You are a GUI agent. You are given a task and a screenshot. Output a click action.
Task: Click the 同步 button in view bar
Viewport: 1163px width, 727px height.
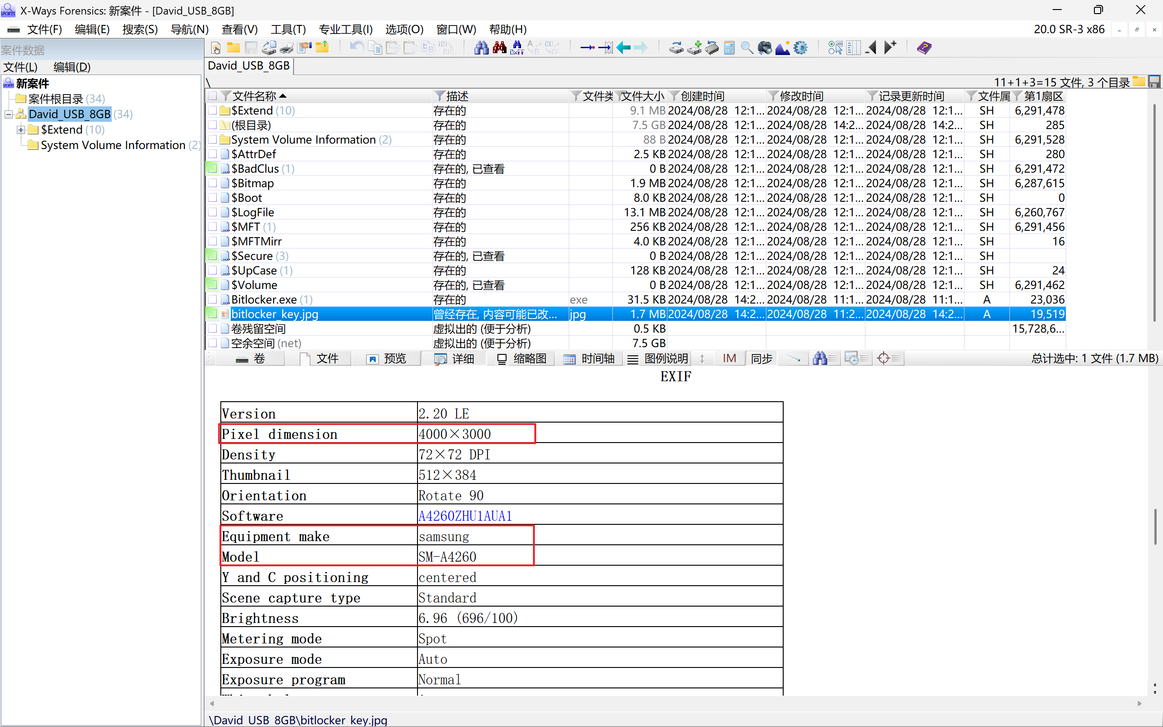click(x=761, y=359)
